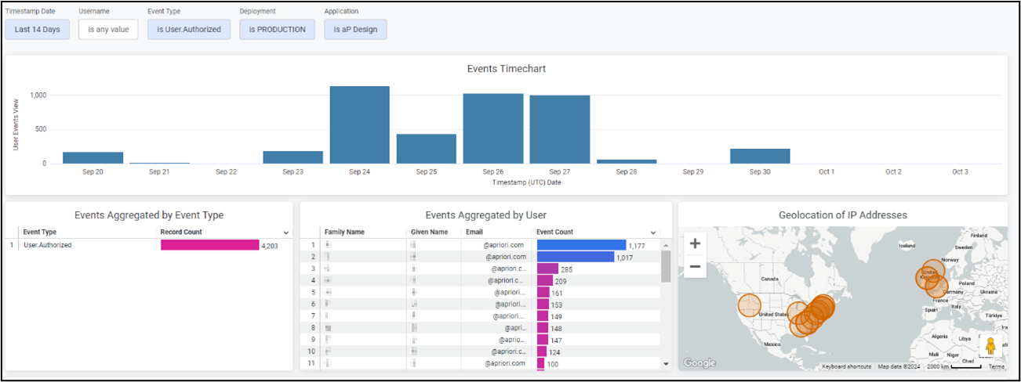The height and width of the screenshot is (382, 1021).
Task: Open the Deployment 'is PRODUCTION' filter
Action: (277, 30)
